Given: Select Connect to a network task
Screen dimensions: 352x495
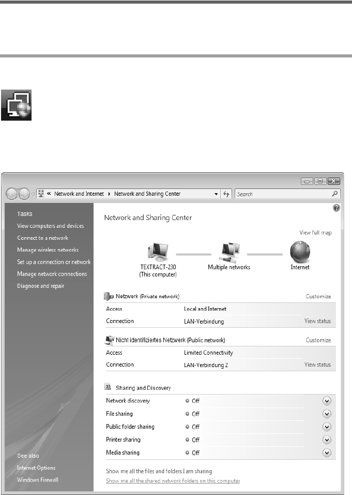Looking at the screenshot, I should tap(42, 238).
